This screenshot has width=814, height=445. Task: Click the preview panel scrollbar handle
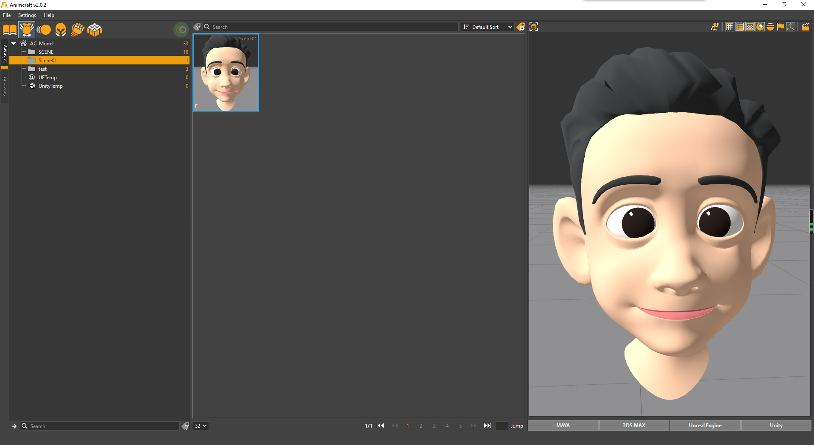point(811,222)
